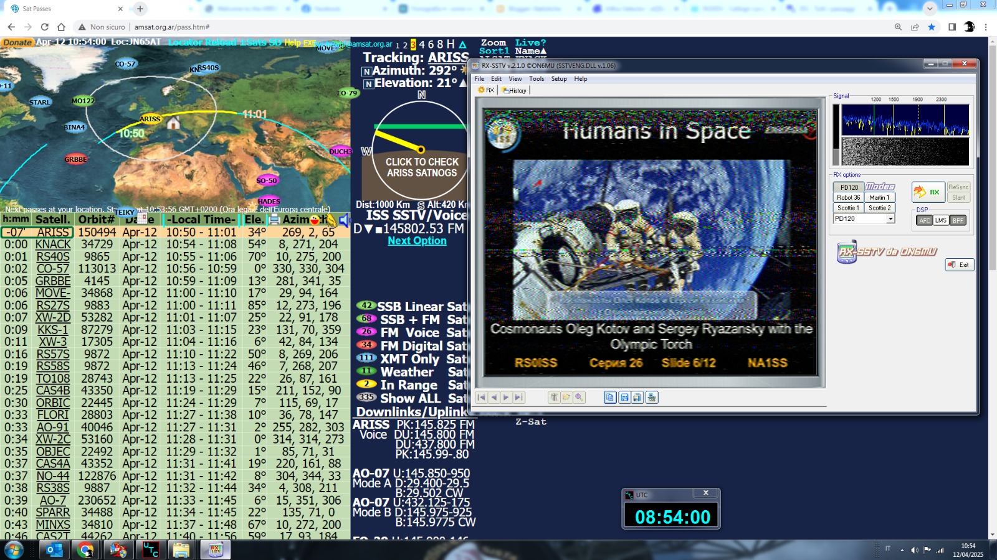Click the received SSTV image
The image size is (997, 560).
click(651, 243)
